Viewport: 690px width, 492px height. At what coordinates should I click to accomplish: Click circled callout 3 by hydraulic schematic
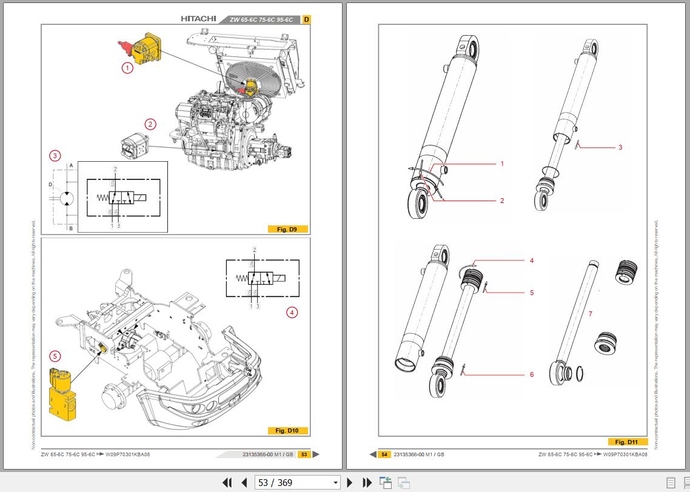tap(55, 155)
